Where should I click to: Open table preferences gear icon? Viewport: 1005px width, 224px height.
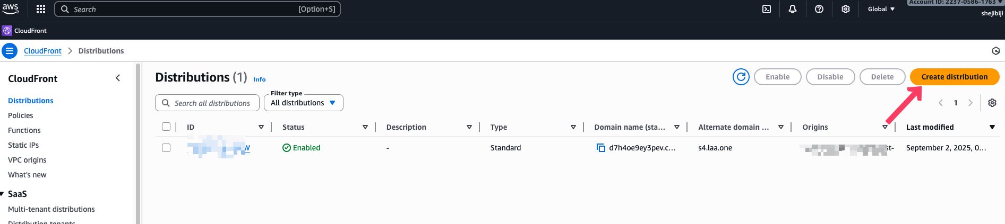992,103
